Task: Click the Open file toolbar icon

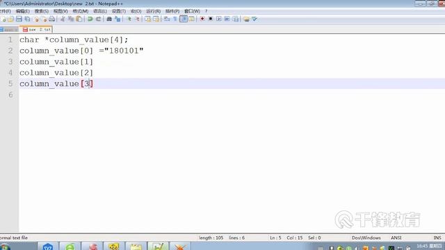Action: tap(11, 19)
